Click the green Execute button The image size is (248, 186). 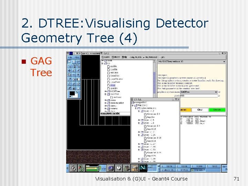coord(217,110)
